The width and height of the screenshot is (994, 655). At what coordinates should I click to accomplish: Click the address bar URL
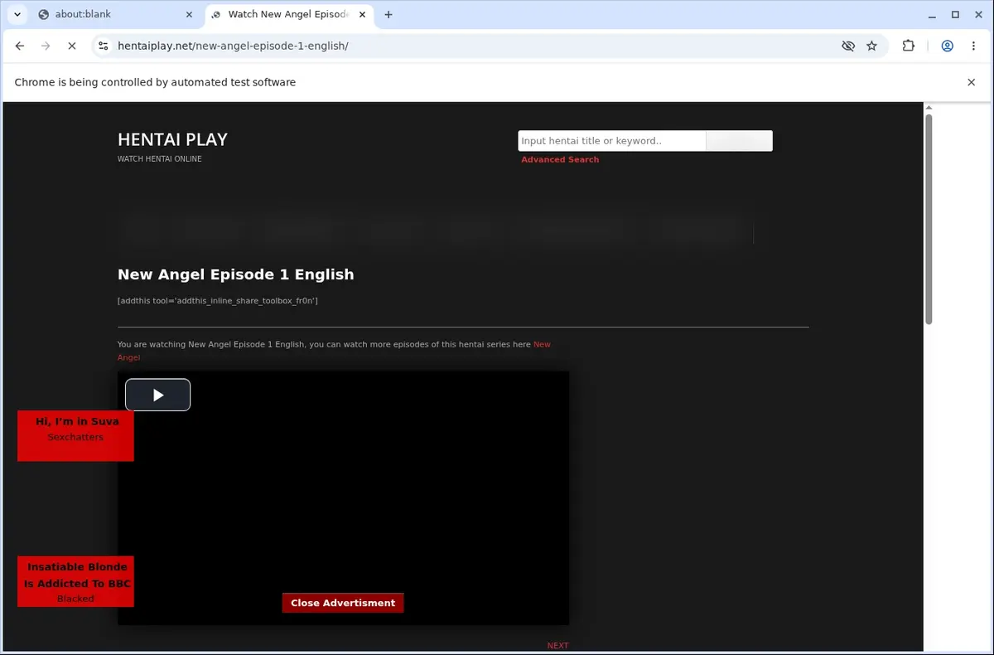pos(234,46)
